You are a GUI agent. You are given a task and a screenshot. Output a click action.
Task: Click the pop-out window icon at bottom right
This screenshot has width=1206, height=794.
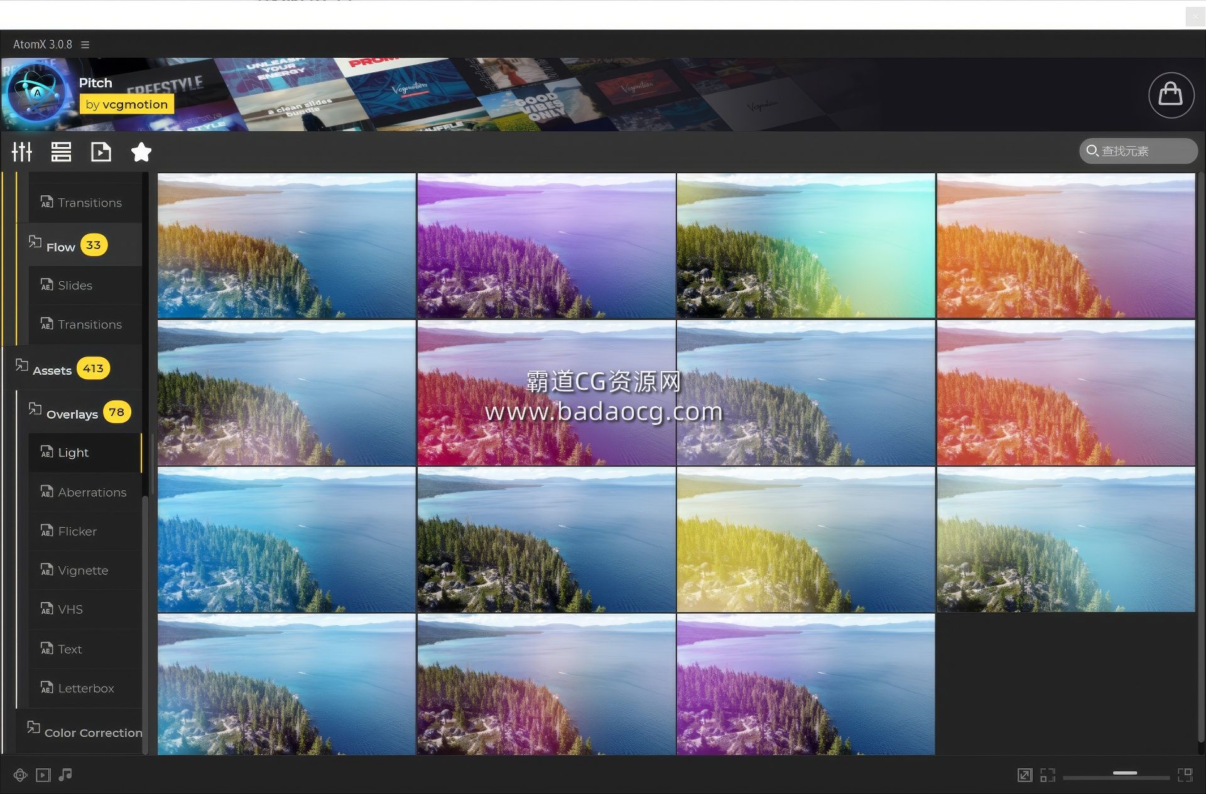1024,775
